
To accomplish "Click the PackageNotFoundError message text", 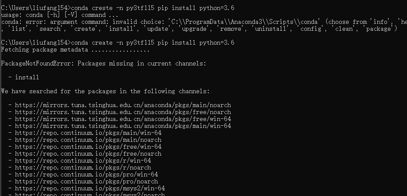I will click(103, 63).
